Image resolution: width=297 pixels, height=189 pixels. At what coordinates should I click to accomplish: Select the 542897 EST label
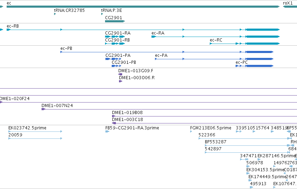[x=213, y=149]
